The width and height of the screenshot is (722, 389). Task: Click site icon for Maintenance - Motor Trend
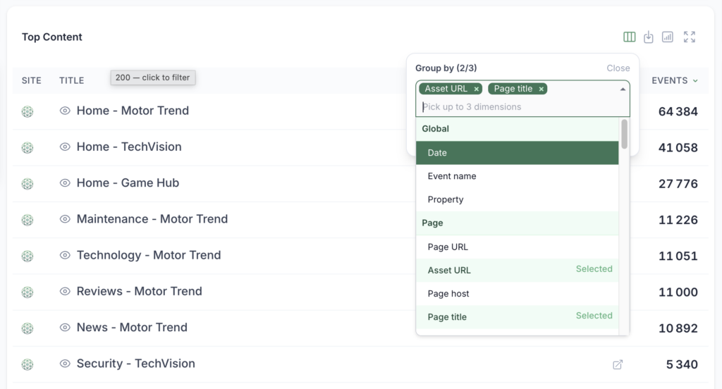click(x=27, y=220)
